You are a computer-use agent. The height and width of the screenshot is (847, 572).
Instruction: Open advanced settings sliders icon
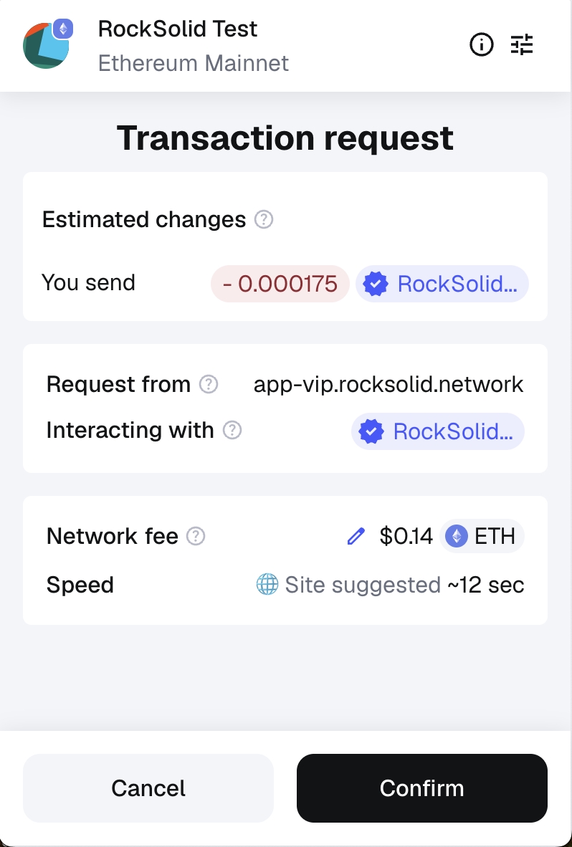click(522, 45)
